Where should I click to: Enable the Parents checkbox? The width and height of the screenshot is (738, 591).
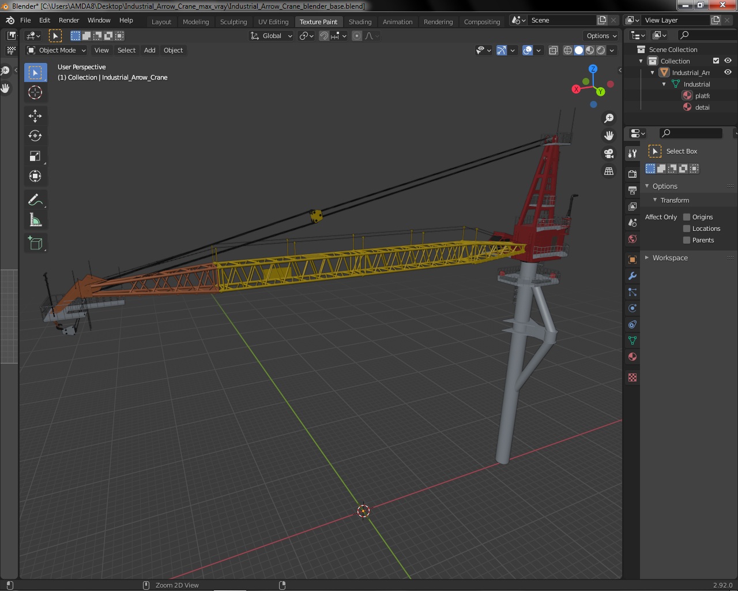(x=687, y=240)
